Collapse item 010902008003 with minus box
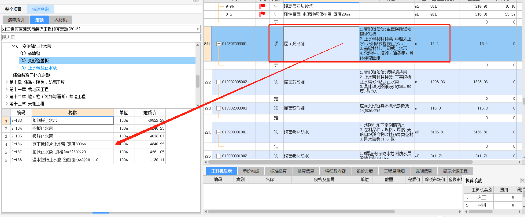 (219, 108)
